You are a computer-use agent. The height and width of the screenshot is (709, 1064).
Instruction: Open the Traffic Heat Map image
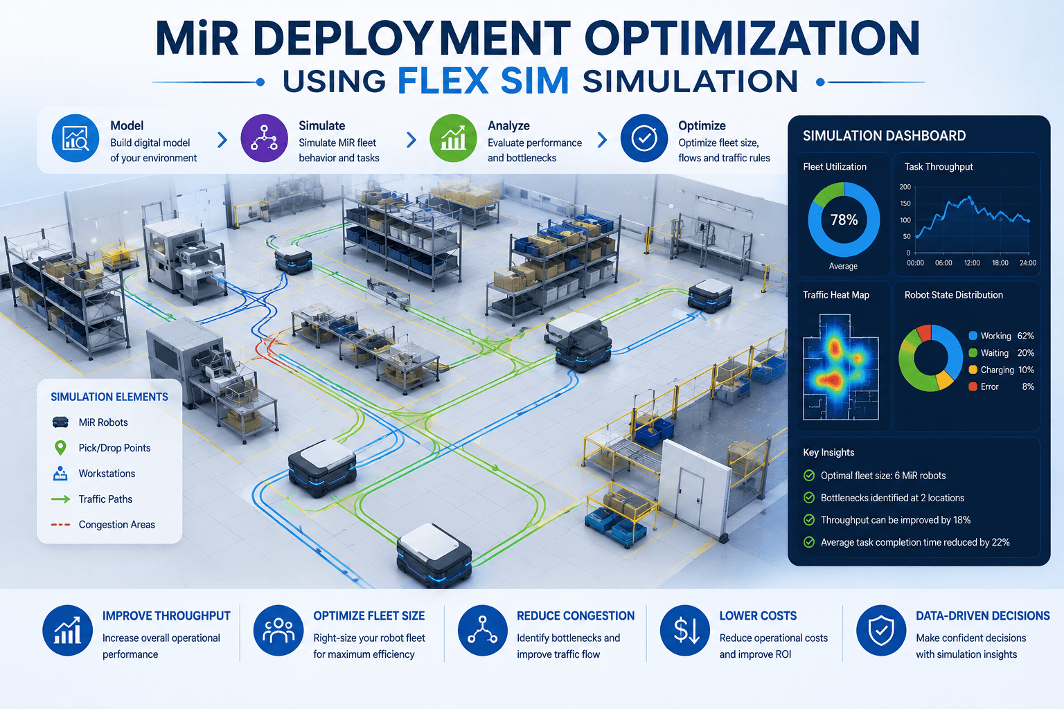coord(840,367)
